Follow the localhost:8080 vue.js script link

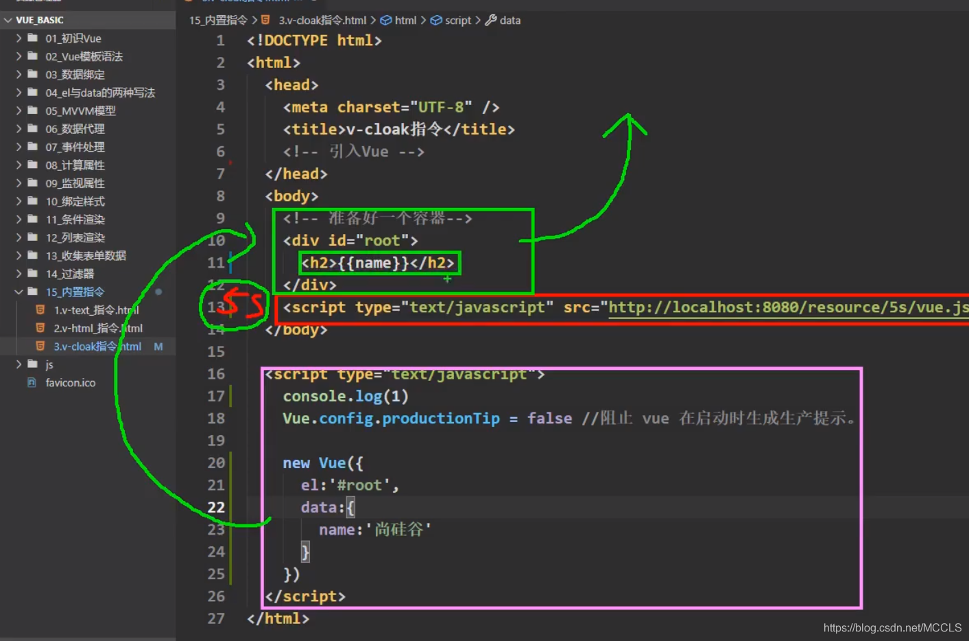789,307
